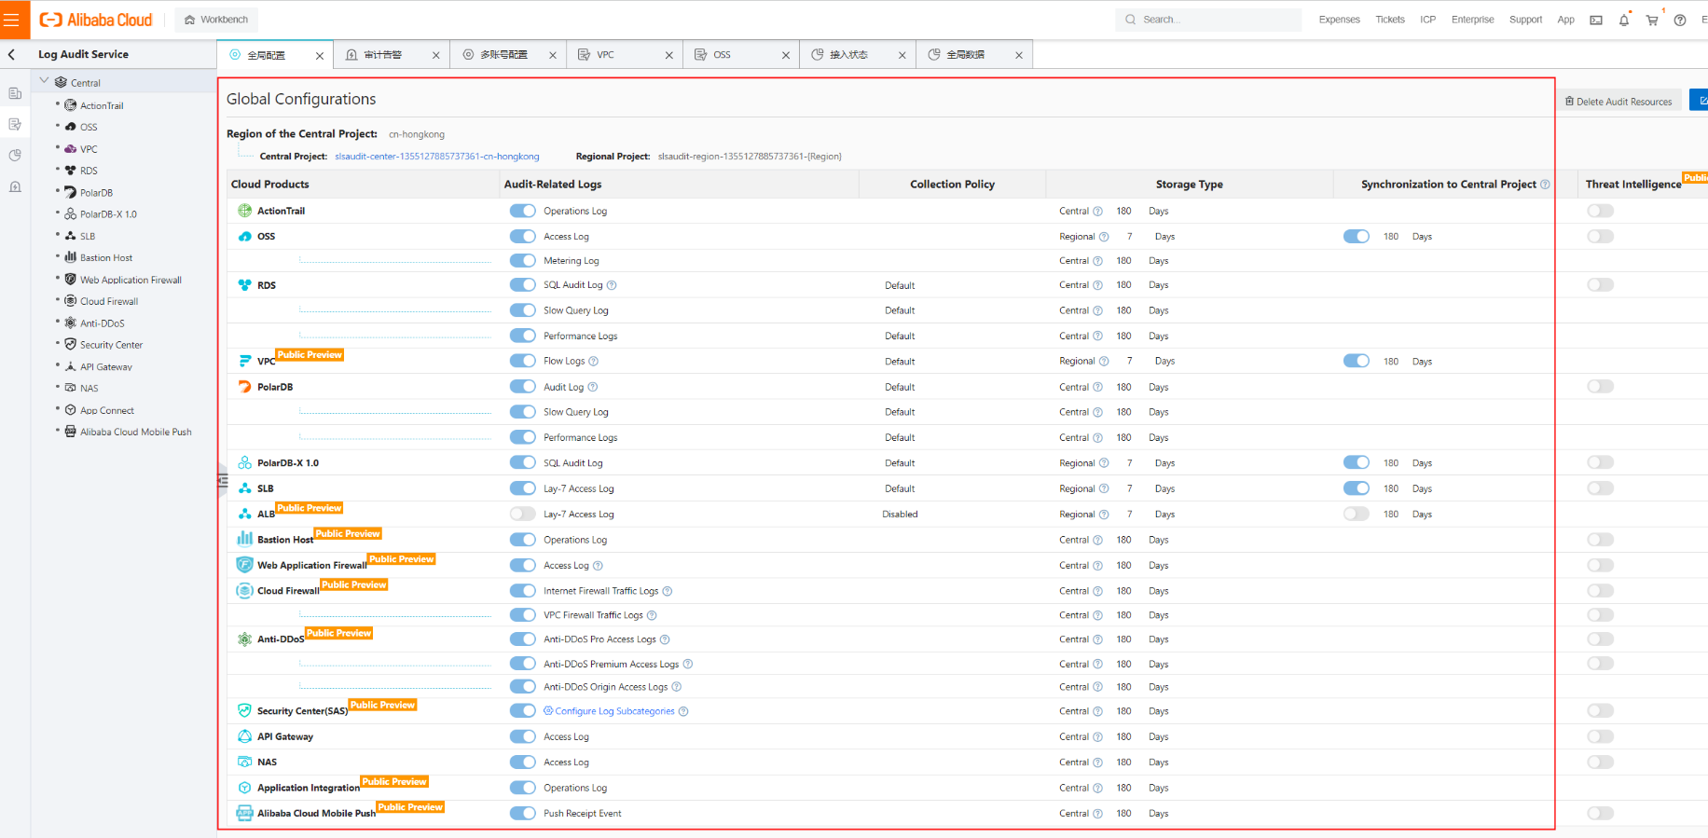Toggle ActionTrail Operations Log switch
This screenshot has width=1708, height=838.
pos(522,211)
